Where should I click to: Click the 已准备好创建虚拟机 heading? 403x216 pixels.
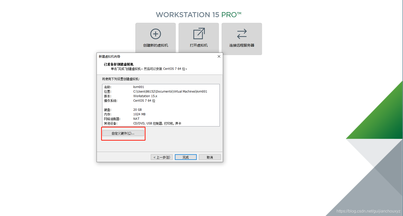coord(119,64)
